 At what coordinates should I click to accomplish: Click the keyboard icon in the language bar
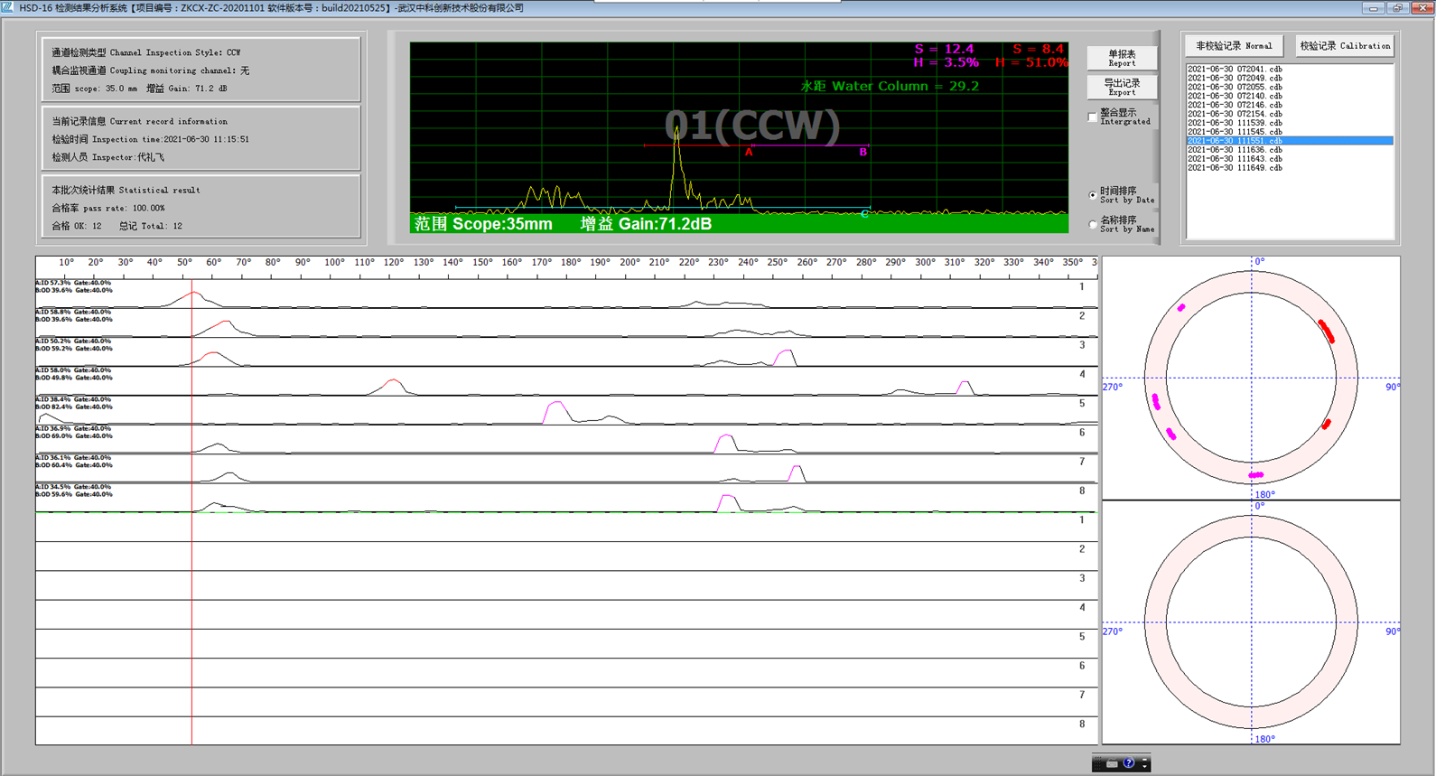point(1113,763)
